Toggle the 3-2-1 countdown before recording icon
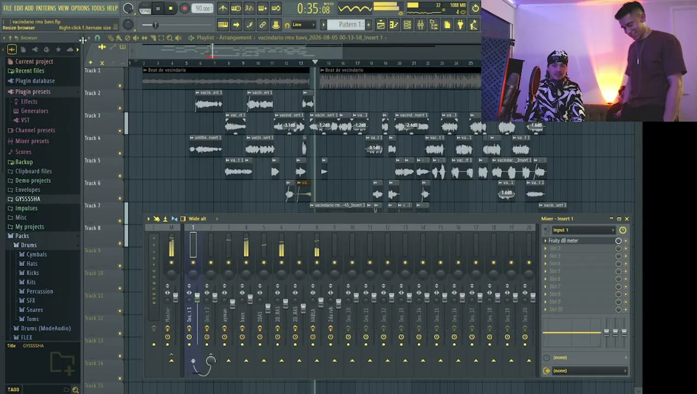This screenshot has width=697, height=394. [249, 8]
